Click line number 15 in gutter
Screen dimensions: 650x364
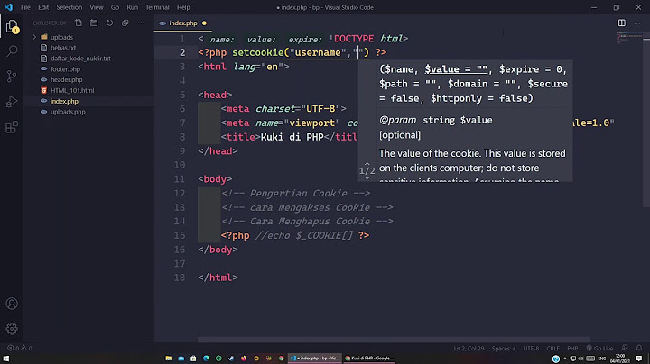click(x=180, y=235)
